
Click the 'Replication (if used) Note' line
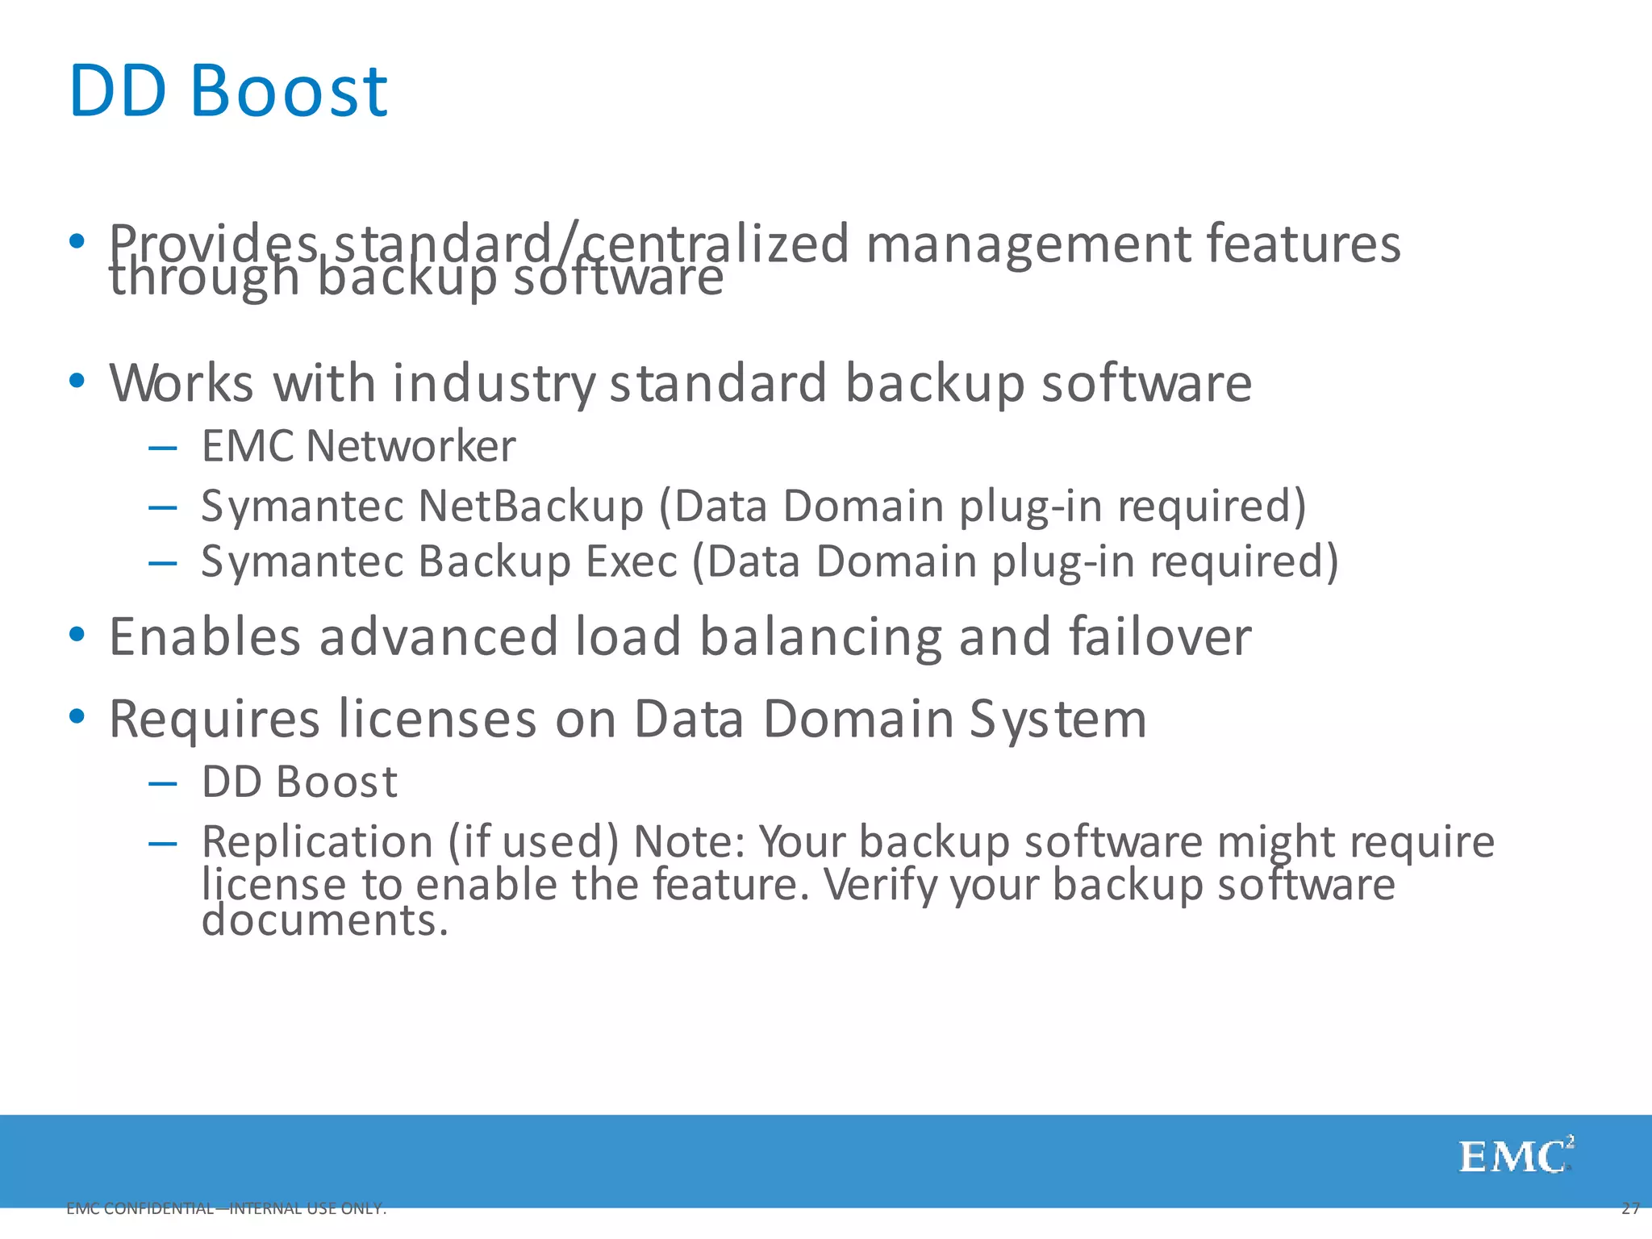click(x=848, y=843)
